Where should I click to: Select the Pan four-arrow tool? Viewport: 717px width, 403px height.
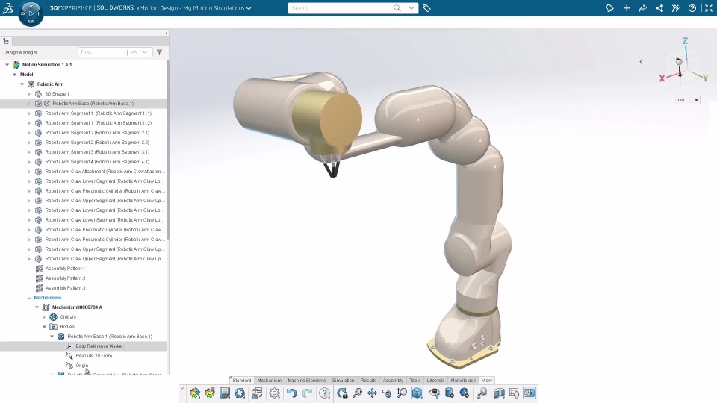click(372, 393)
